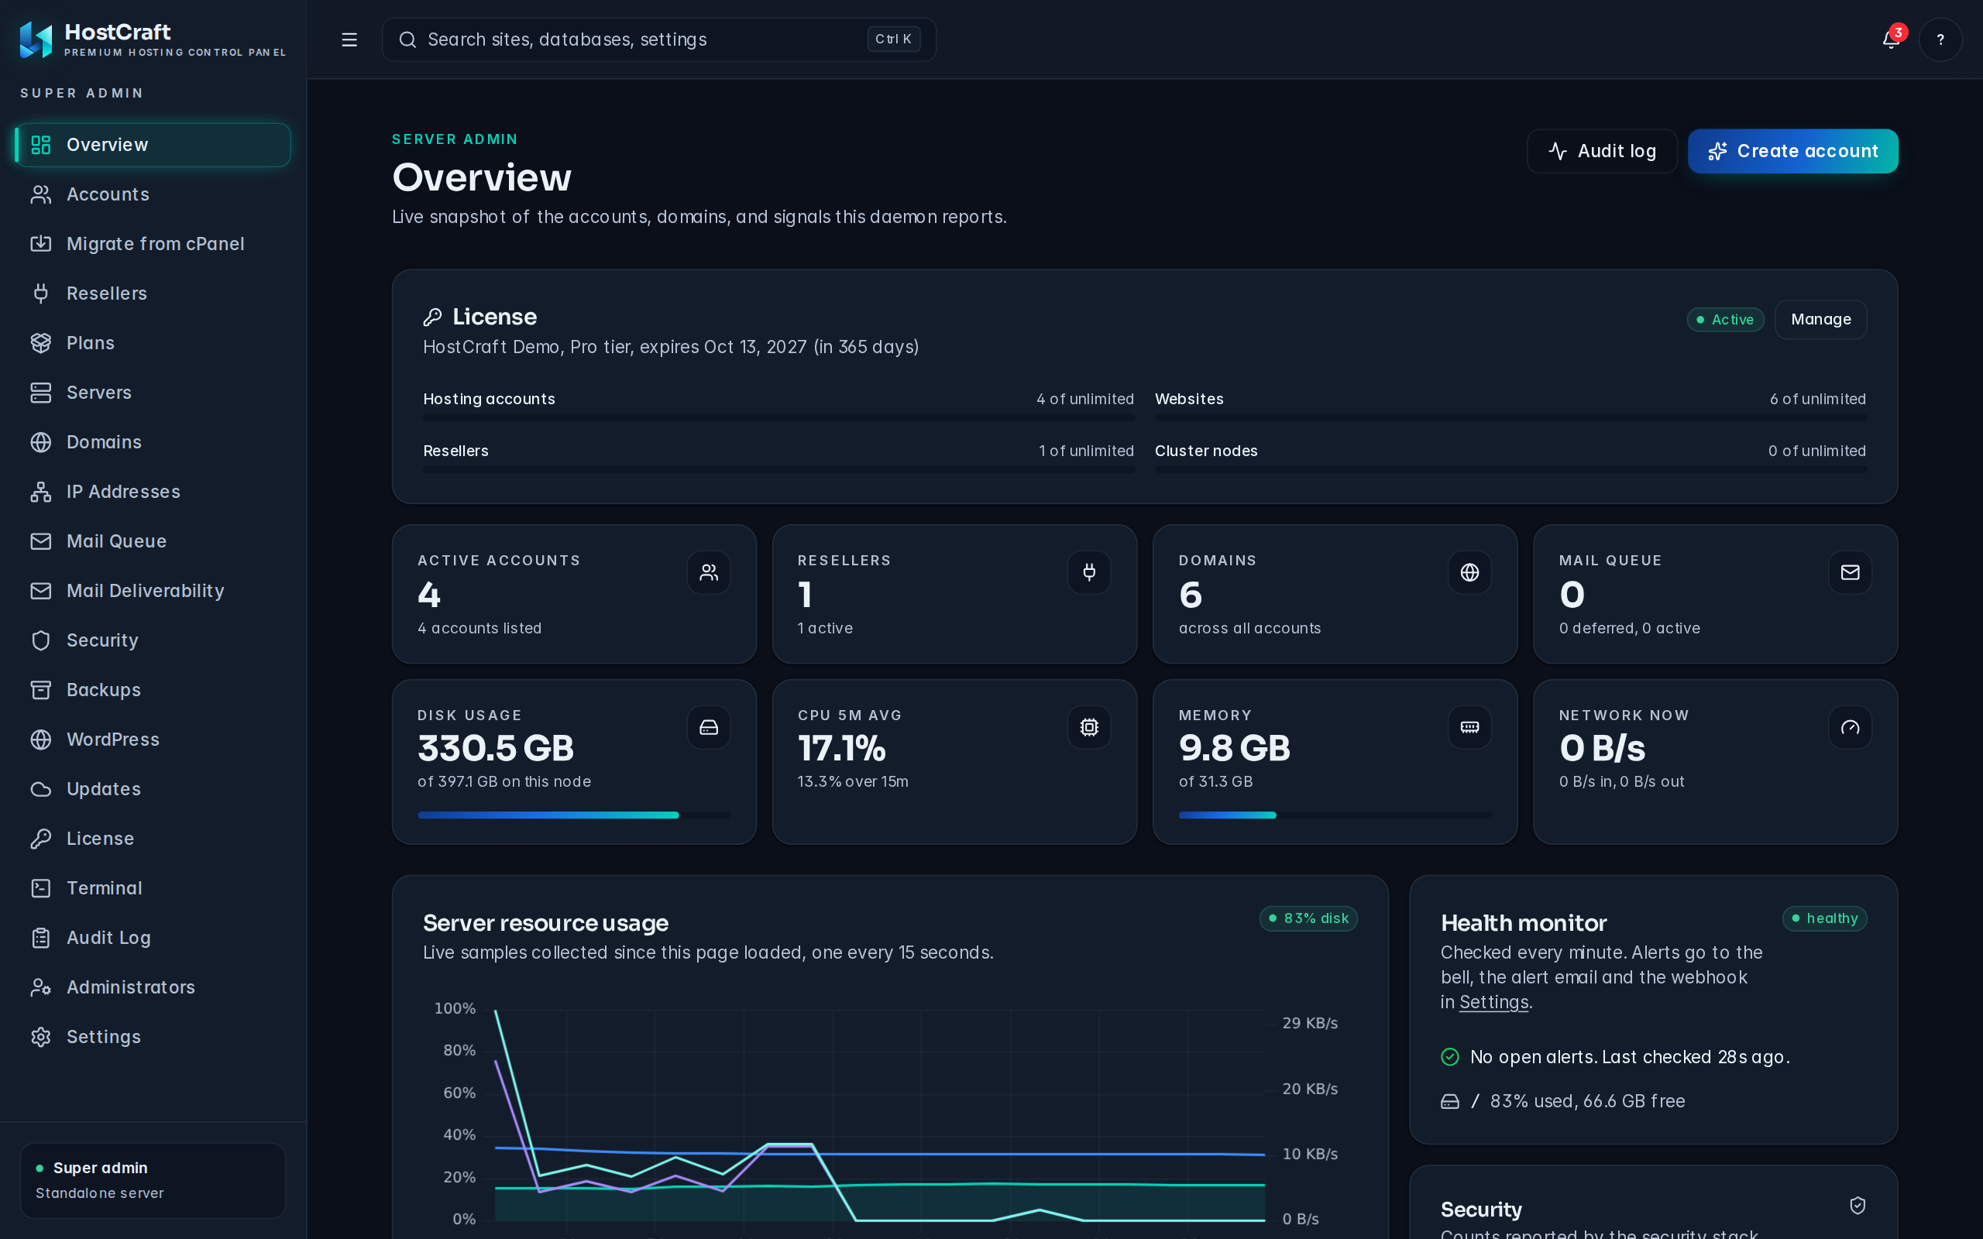The width and height of the screenshot is (1983, 1239).
Task: Click the Super admin Standalone server card
Action: [x=153, y=1181]
